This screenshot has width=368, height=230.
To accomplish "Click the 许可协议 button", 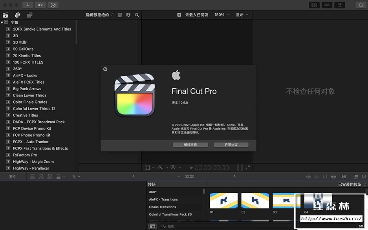I will tap(231, 145).
